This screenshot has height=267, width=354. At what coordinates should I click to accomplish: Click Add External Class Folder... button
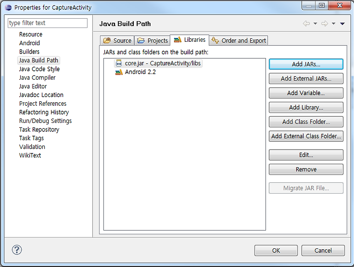coord(306,136)
